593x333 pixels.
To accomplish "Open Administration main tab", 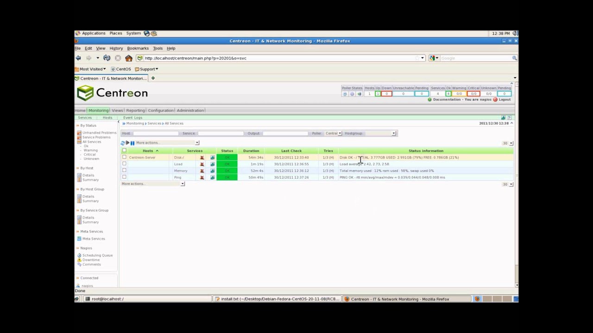I will [x=190, y=111].
